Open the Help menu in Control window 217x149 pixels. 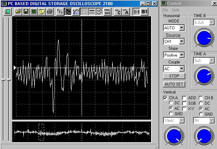[176, 10]
